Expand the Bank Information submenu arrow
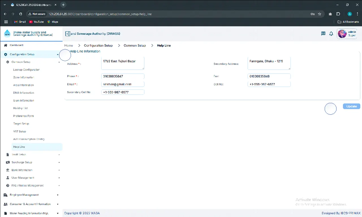 tap(59, 170)
